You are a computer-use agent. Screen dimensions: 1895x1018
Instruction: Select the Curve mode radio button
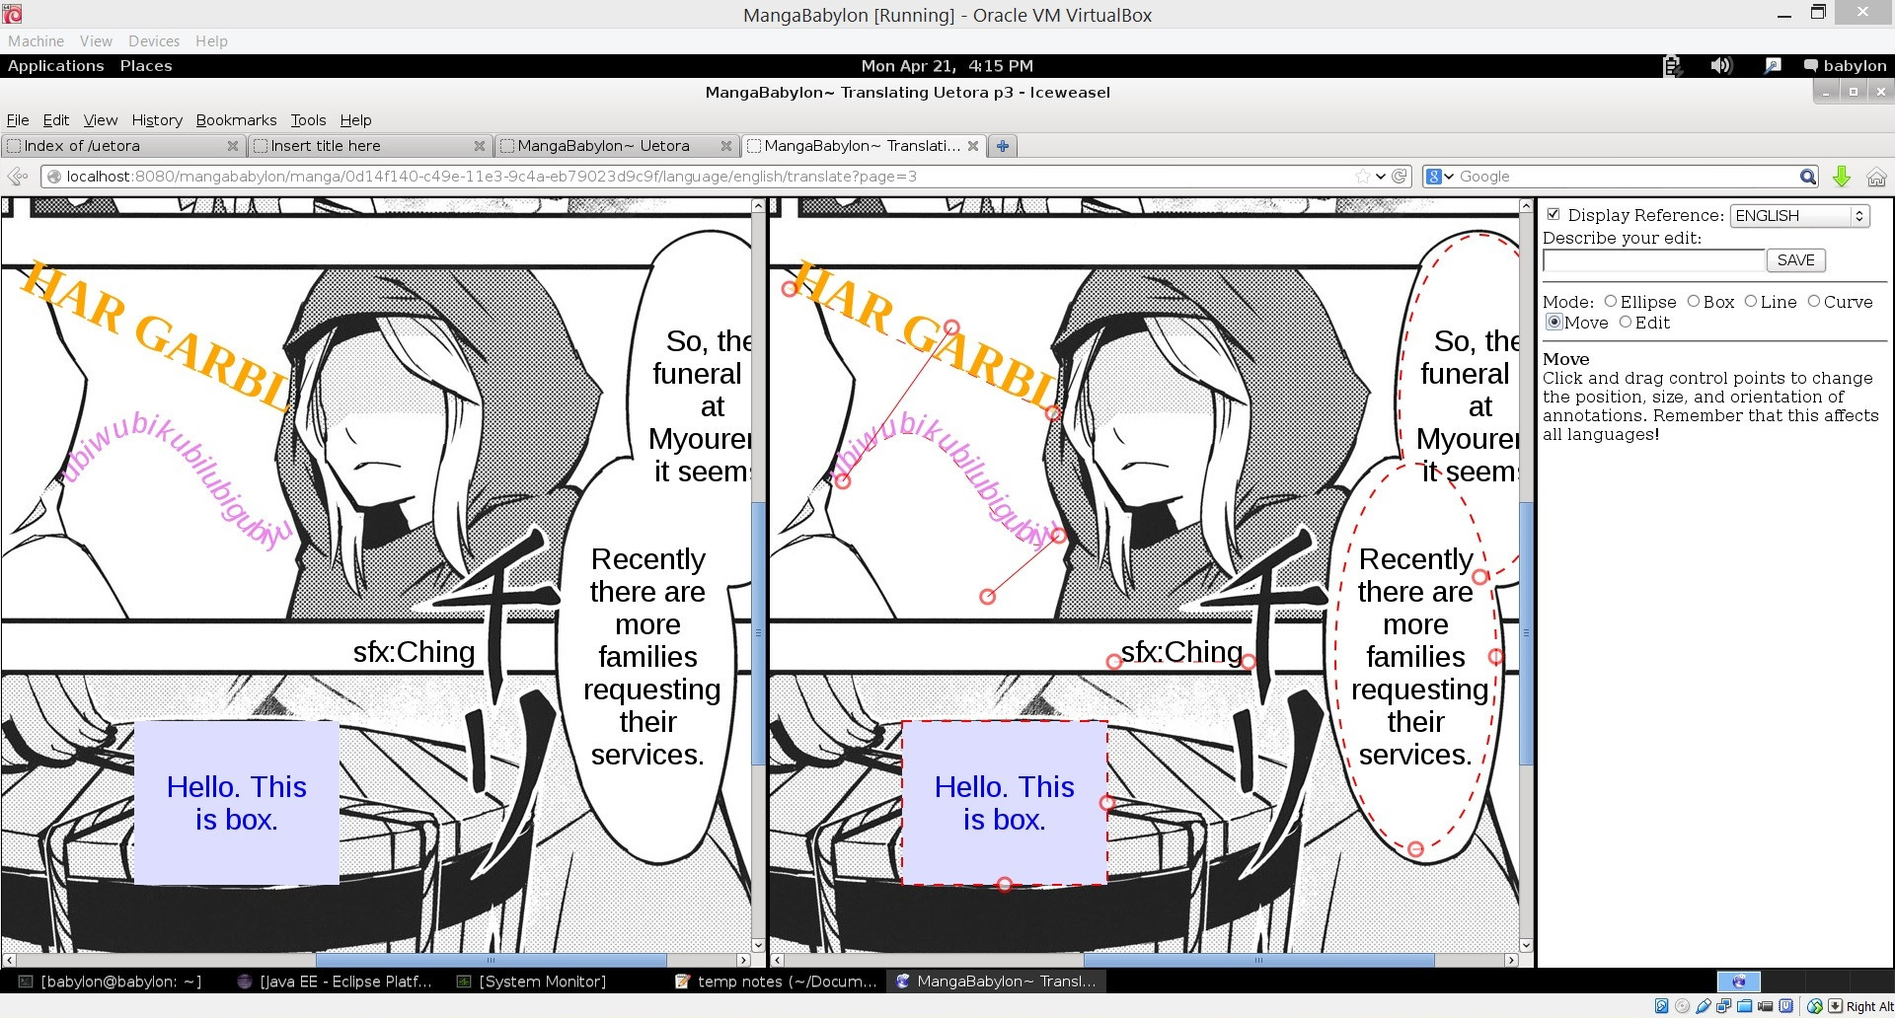tap(1813, 301)
